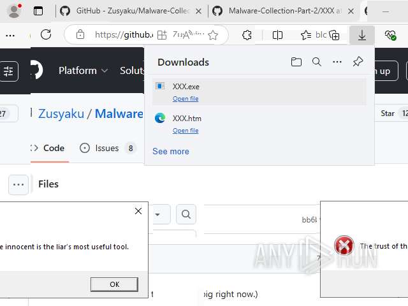Search downloads in Downloads panel
The width and height of the screenshot is (408, 306).
(317, 62)
